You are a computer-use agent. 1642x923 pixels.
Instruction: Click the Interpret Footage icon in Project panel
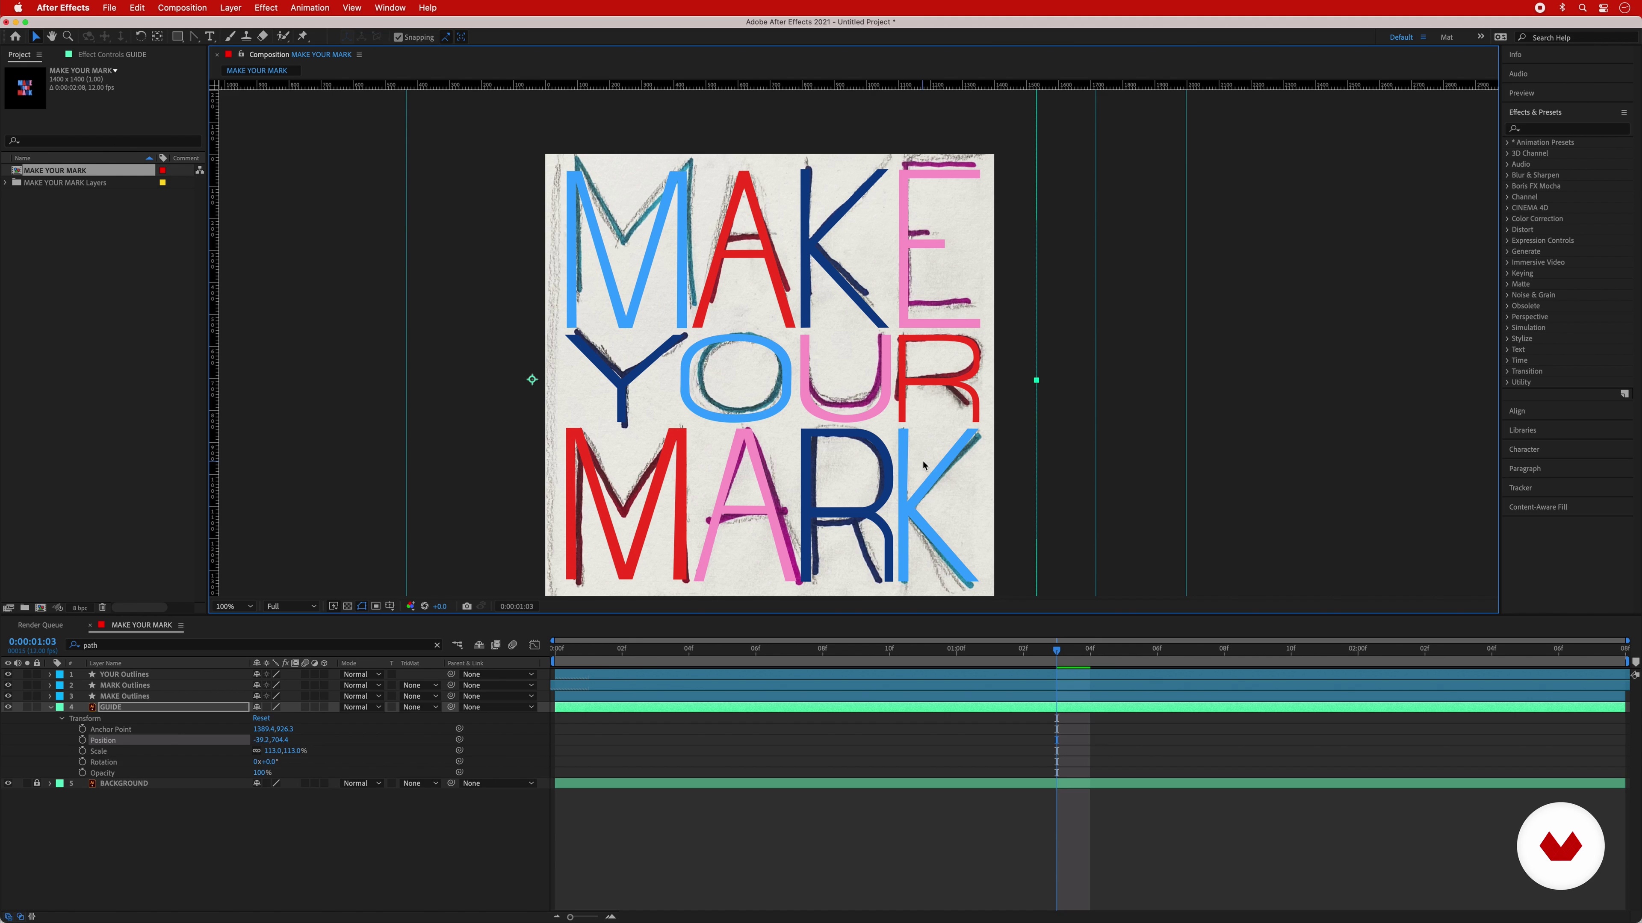[x=9, y=608]
